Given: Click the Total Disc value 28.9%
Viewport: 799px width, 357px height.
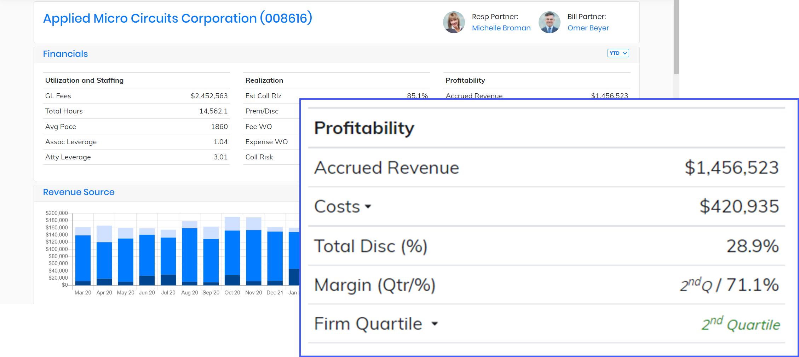Looking at the screenshot, I should coord(753,246).
